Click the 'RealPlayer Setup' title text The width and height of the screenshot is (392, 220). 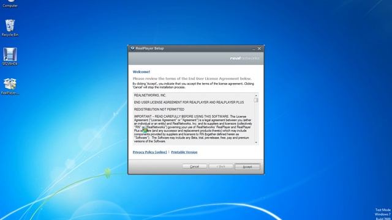click(149, 48)
